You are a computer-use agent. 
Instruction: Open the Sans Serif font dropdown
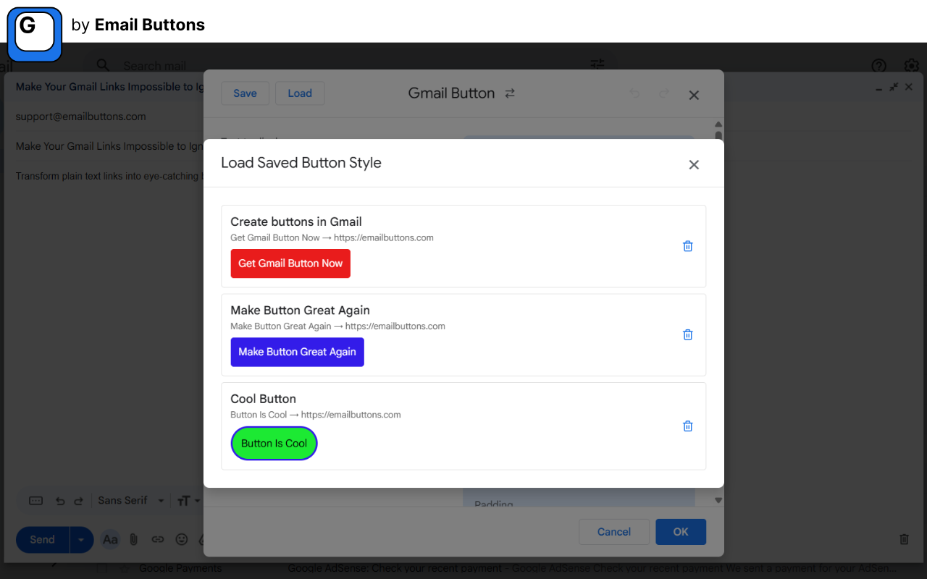tap(130, 500)
